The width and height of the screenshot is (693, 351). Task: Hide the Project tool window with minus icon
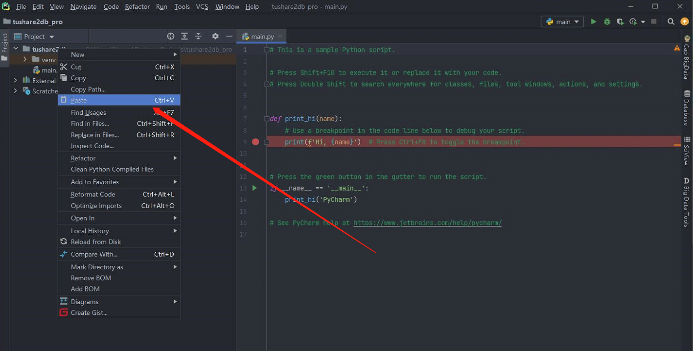[229, 36]
